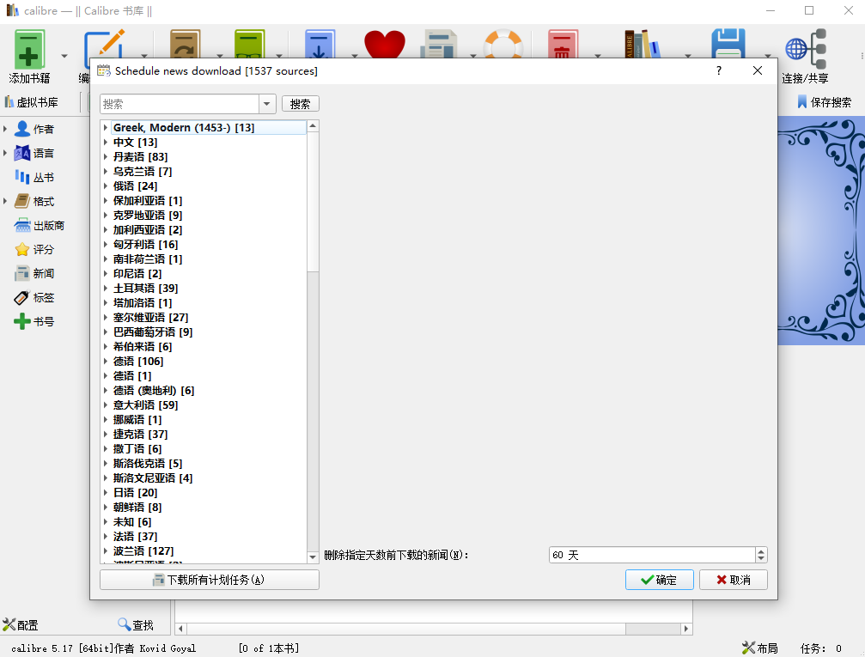Cancel the dialog with 取消 button
The width and height of the screenshot is (865, 657).
(734, 580)
